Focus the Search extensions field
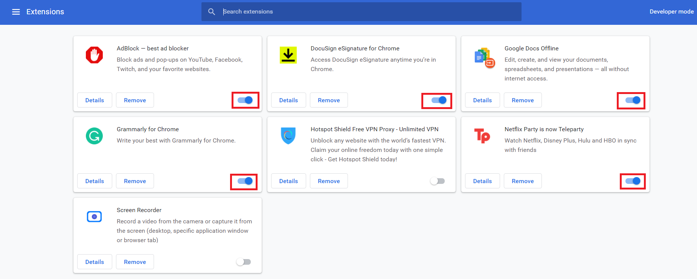Image resolution: width=697 pixels, height=279 pixels. [x=361, y=12]
